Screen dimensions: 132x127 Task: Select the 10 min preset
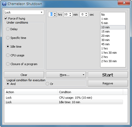click(113, 27)
